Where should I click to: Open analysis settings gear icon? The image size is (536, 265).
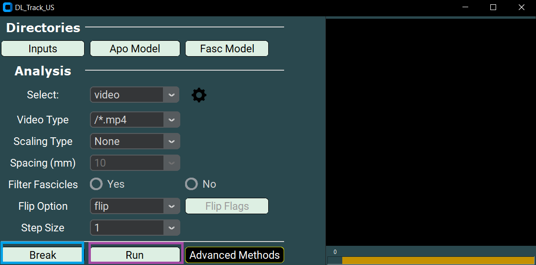coord(199,95)
